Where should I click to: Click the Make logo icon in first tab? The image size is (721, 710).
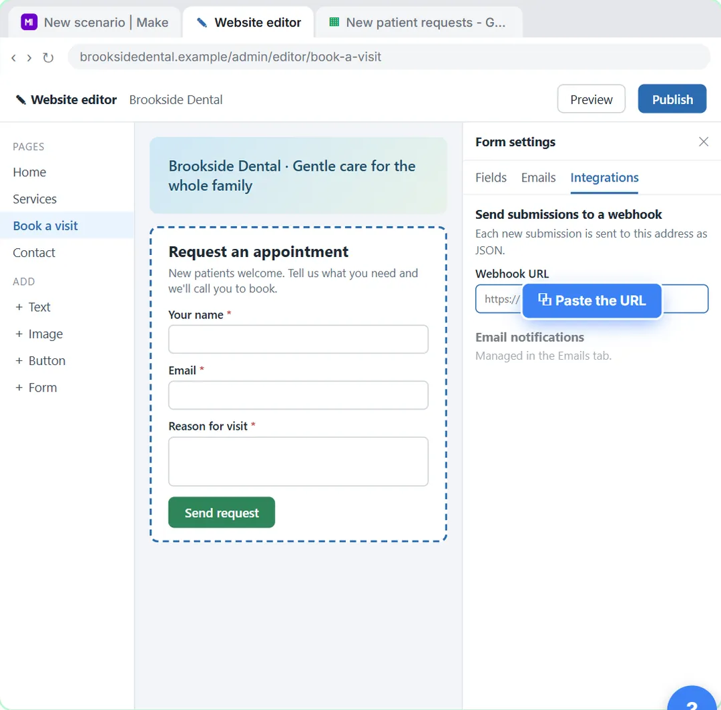point(29,22)
